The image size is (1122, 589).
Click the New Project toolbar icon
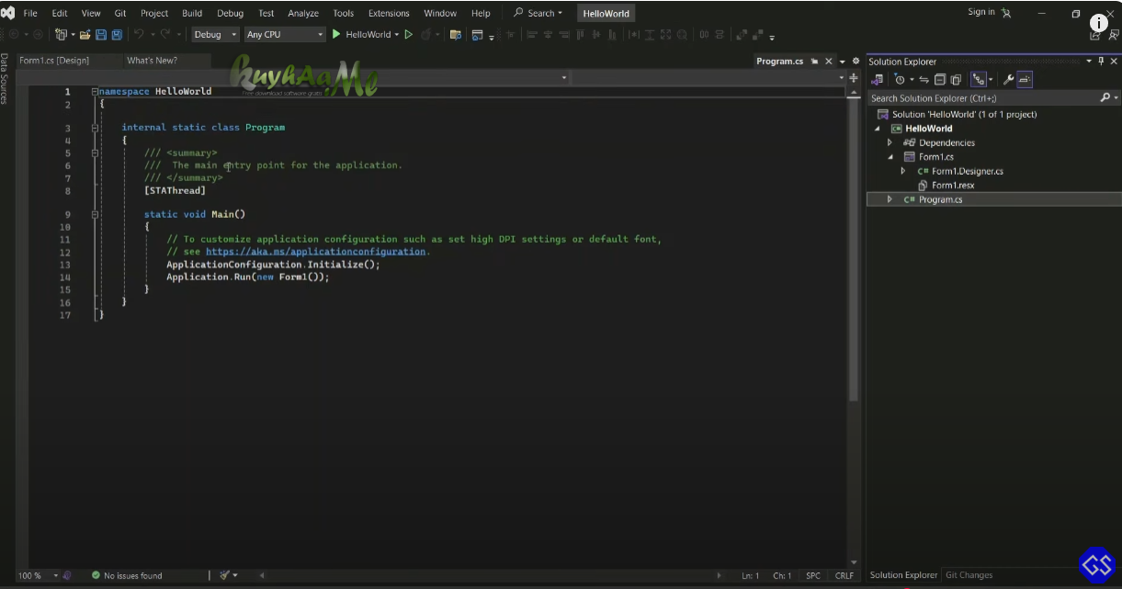[x=62, y=35]
